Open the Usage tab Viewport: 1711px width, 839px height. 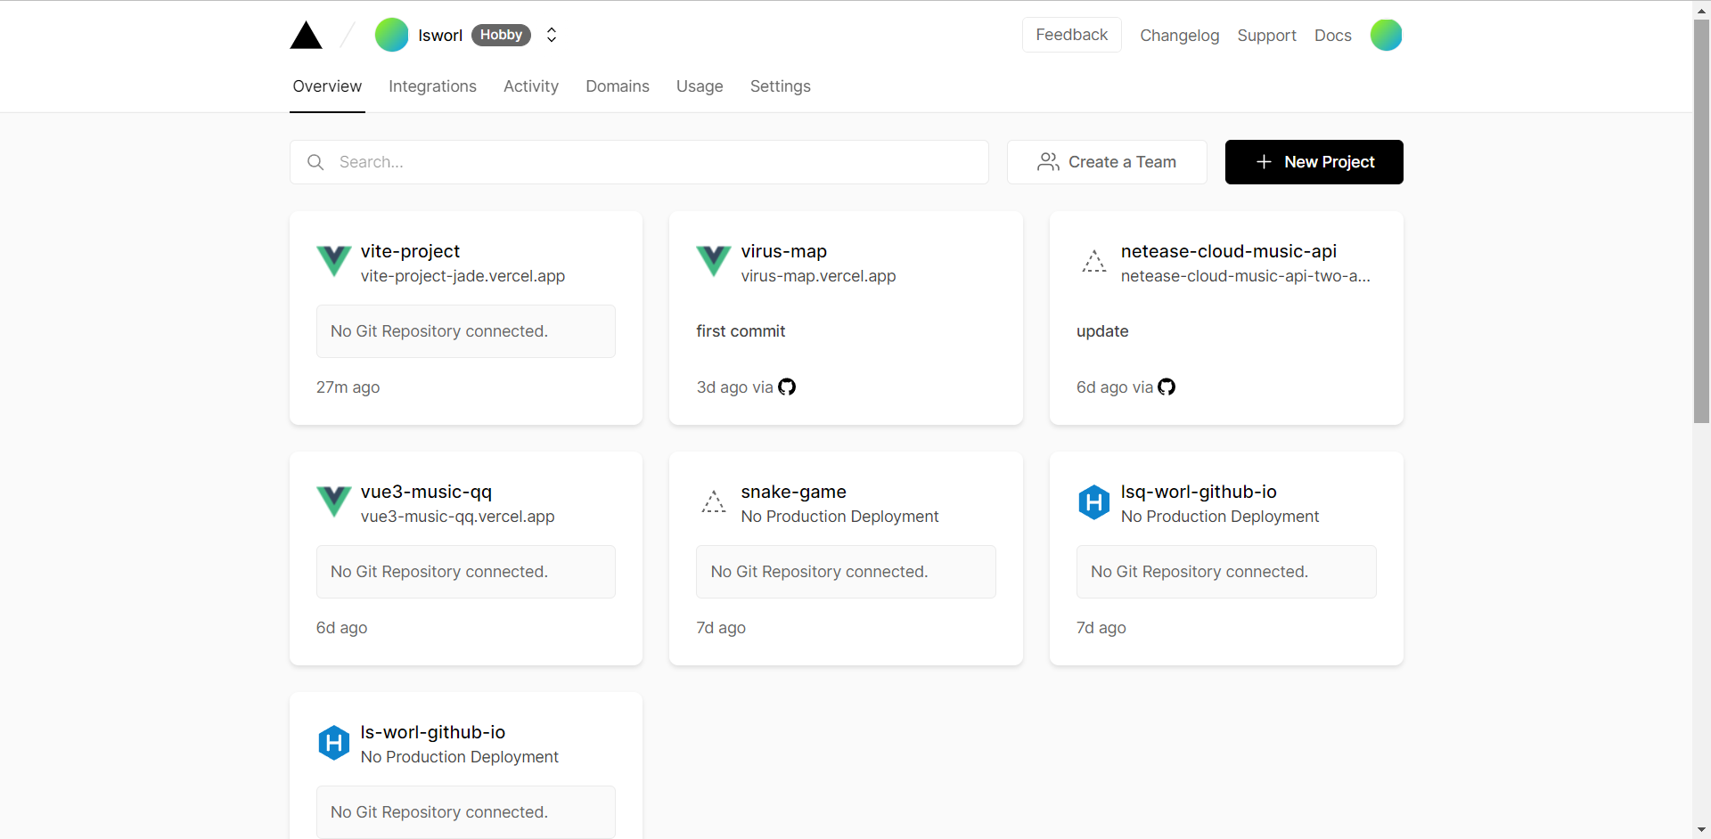coord(700,86)
